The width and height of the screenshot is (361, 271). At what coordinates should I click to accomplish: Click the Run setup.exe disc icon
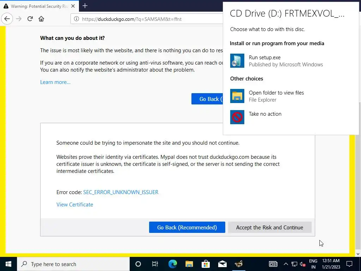pyautogui.click(x=237, y=61)
